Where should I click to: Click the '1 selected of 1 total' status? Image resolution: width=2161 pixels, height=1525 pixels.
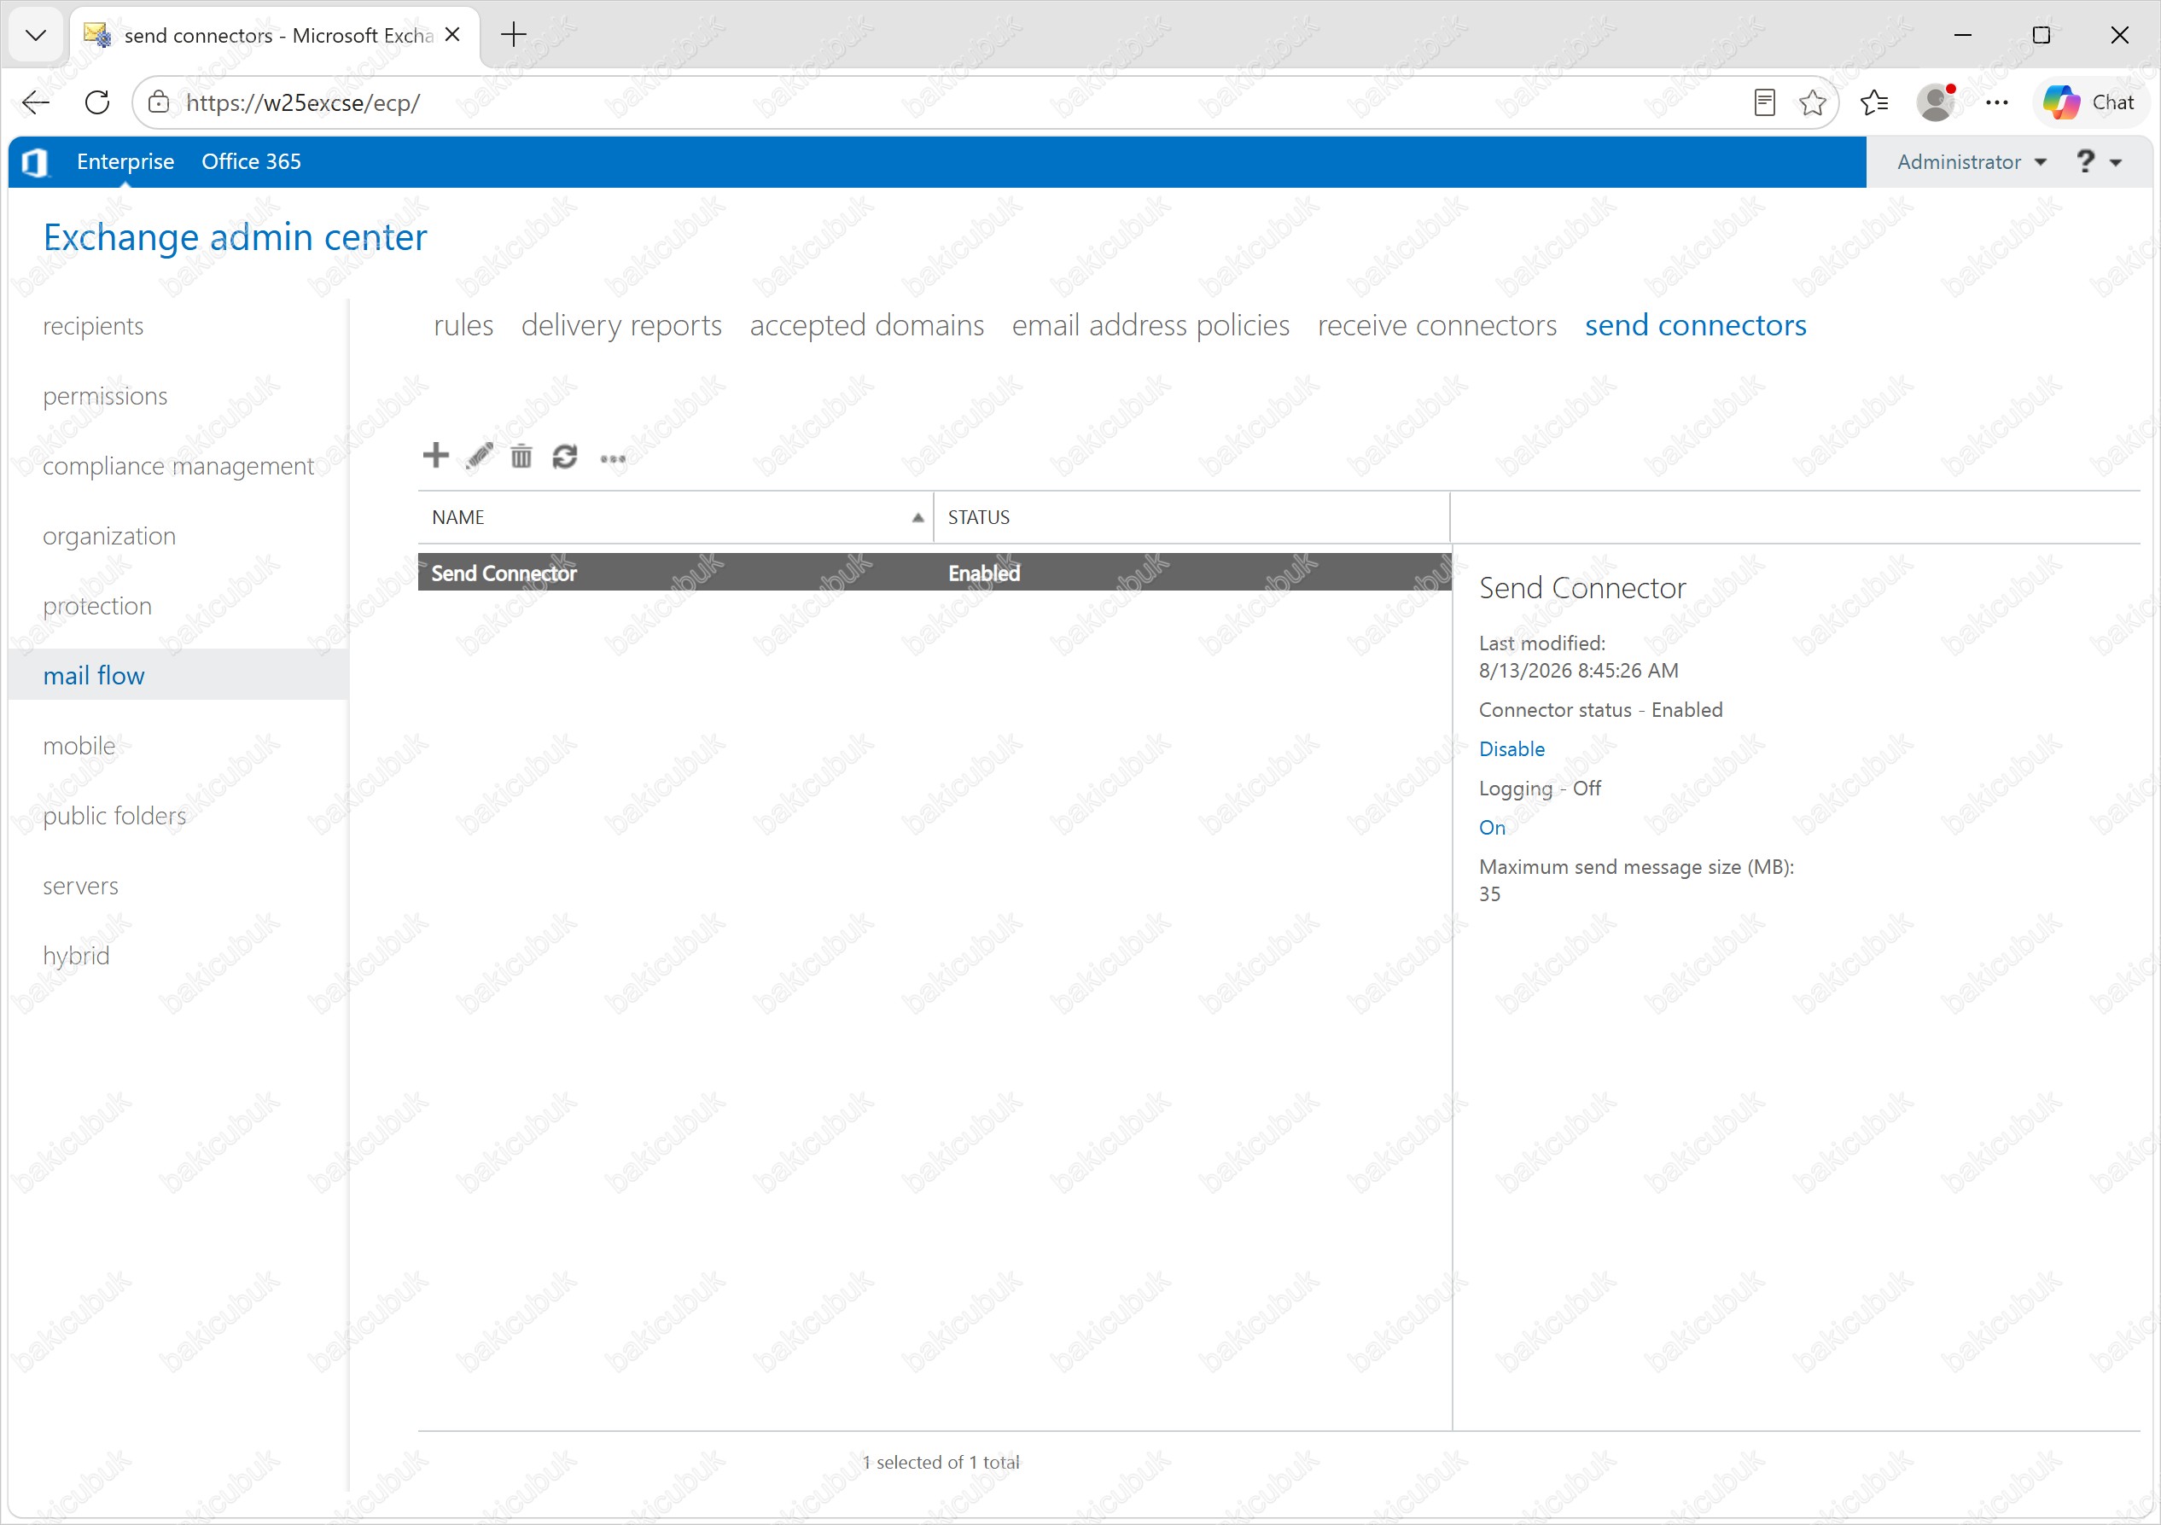[941, 1462]
